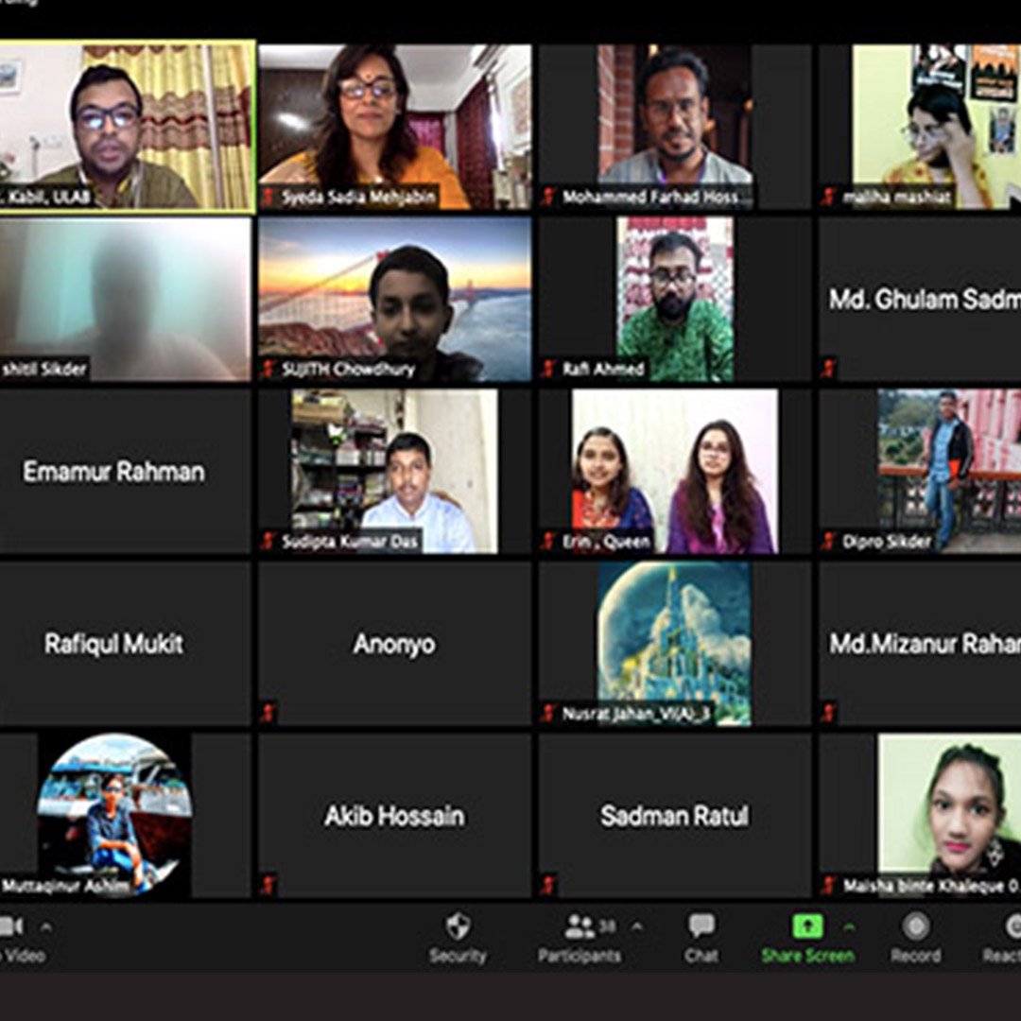Click muted mic icon beside SUJITH Chowdhury
This screenshot has height=1021, width=1021.
tap(268, 370)
